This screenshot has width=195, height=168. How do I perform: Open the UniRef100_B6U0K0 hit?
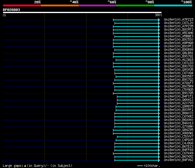coord(179,120)
